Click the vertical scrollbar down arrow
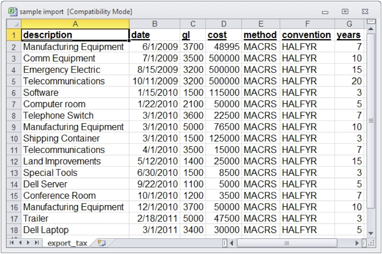This screenshot has width=382, height=254. (371, 233)
